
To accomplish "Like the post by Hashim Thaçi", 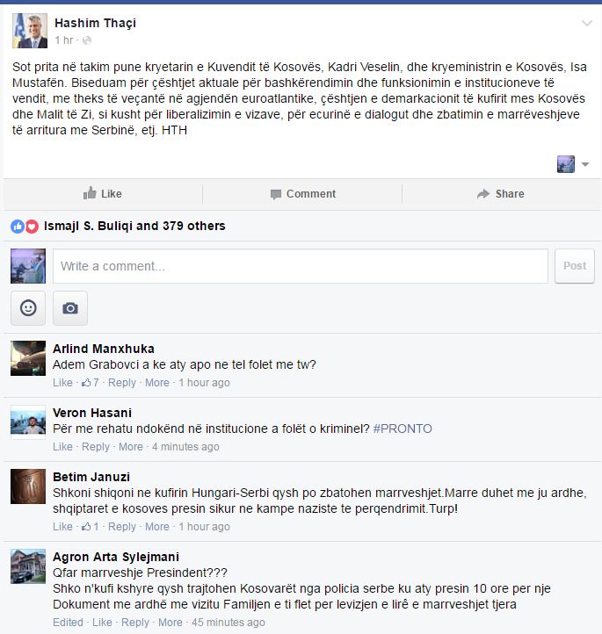I will pyautogui.click(x=102, y=194).
